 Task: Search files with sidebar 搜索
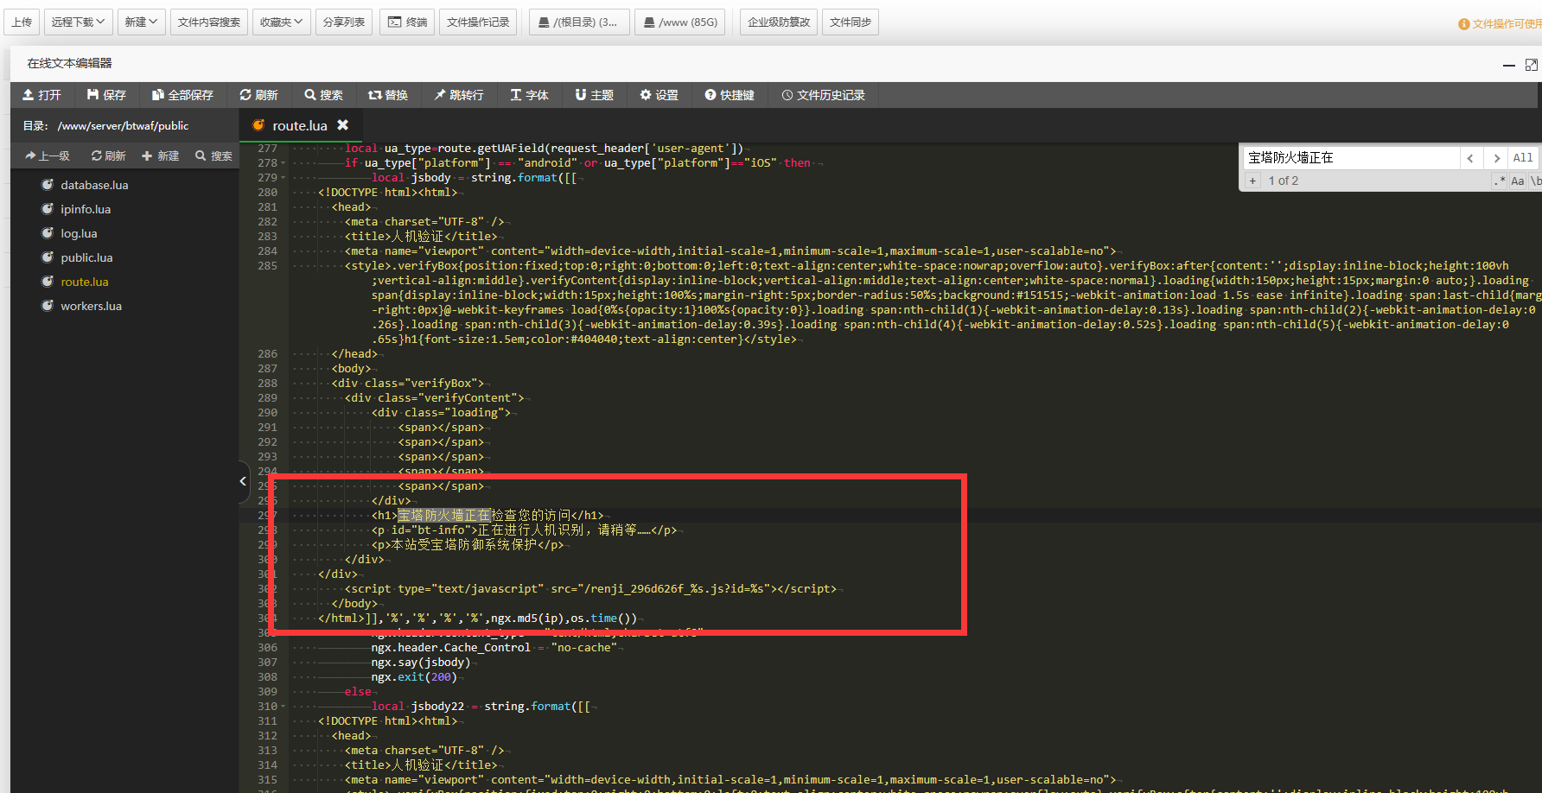click(x=213, y=155)
